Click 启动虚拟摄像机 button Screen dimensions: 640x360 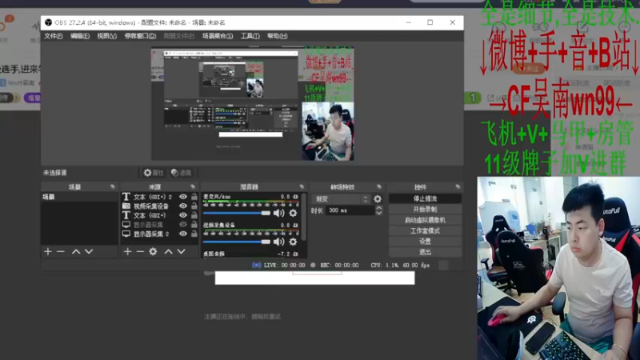pyautogui.click(x=425, y=220)
